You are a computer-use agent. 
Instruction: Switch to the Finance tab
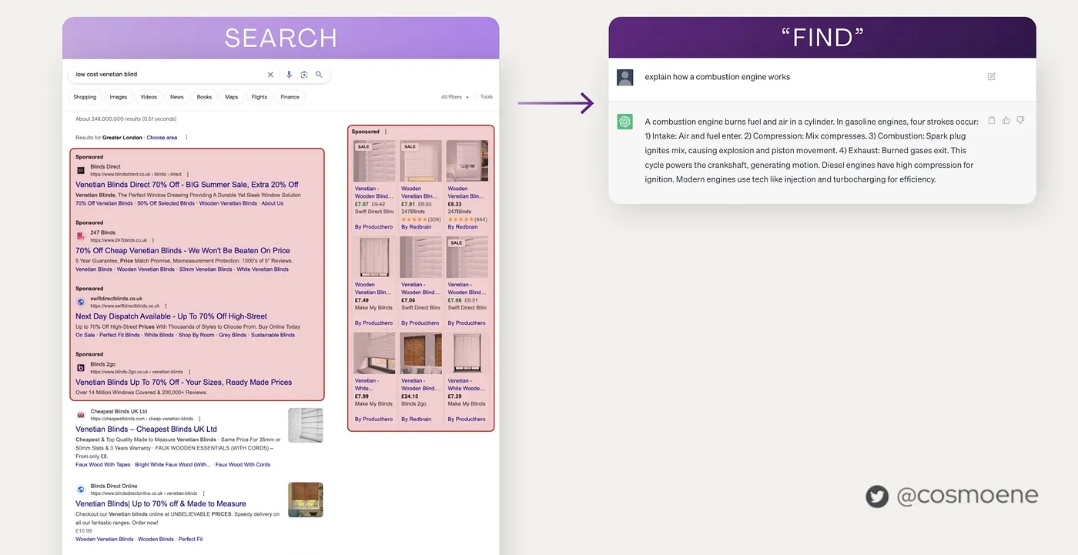tap(290, 97)
